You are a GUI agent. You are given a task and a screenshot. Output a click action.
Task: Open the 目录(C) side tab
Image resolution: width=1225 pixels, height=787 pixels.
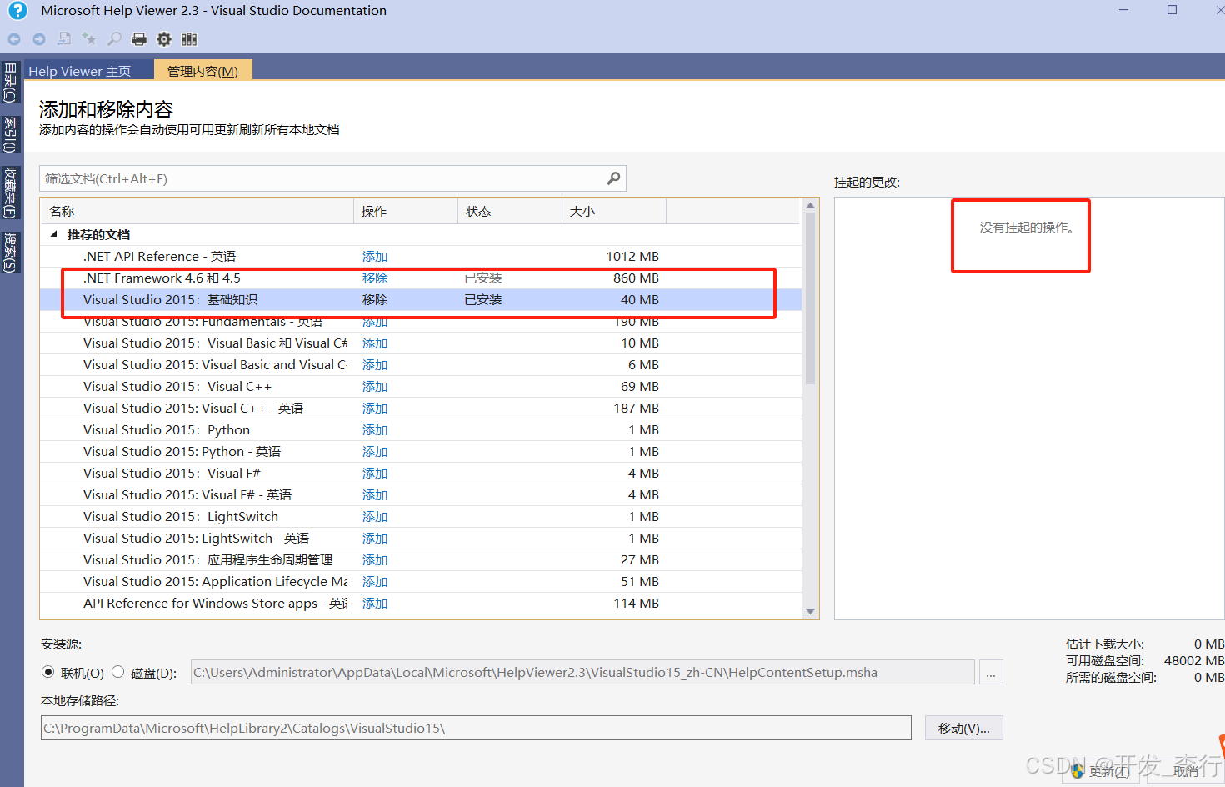(x=10, y=83)
